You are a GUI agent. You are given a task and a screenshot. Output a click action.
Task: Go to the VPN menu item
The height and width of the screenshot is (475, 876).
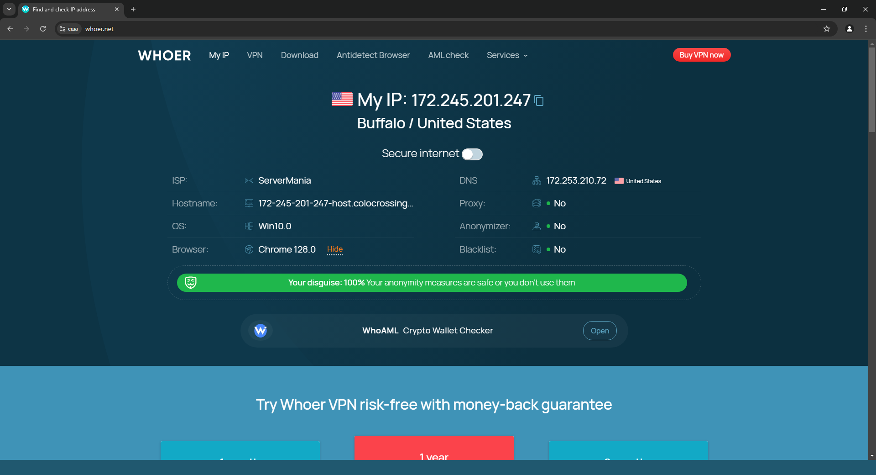pyautogui.click(x=255, y=55)
